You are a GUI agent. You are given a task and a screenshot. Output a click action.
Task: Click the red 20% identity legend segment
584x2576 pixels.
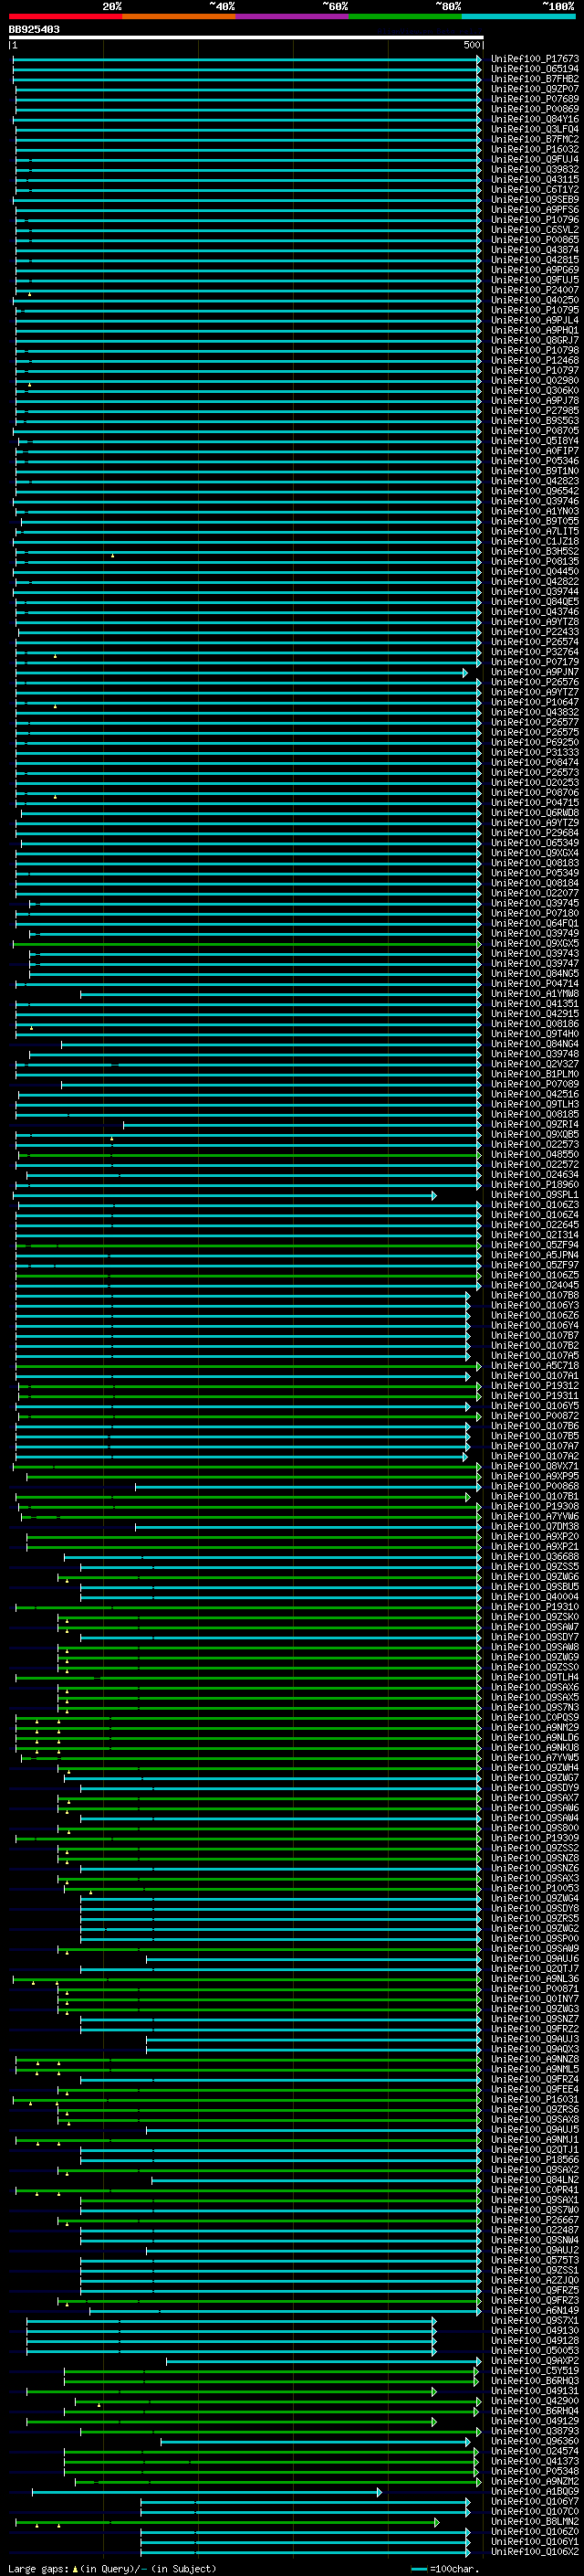coord(65,16)
